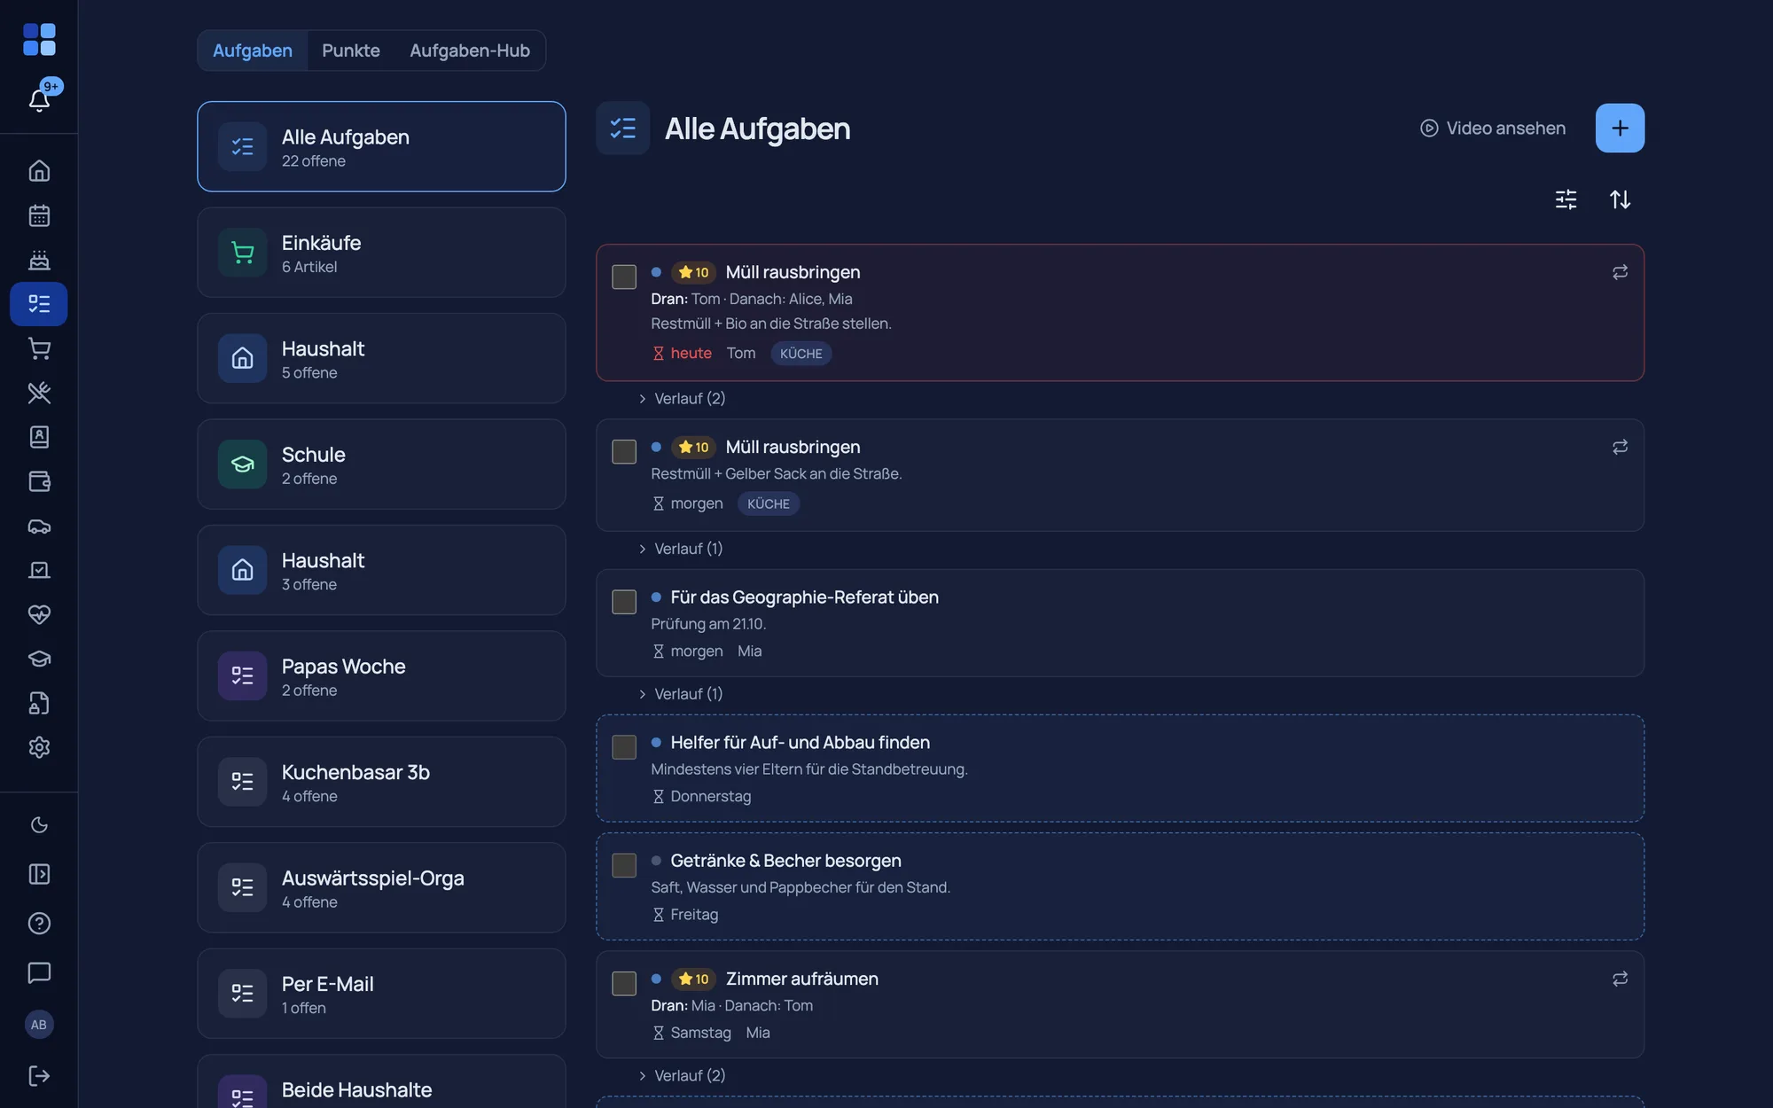
Task: Select the Aufgaben tab
Action: click(253, 51)
